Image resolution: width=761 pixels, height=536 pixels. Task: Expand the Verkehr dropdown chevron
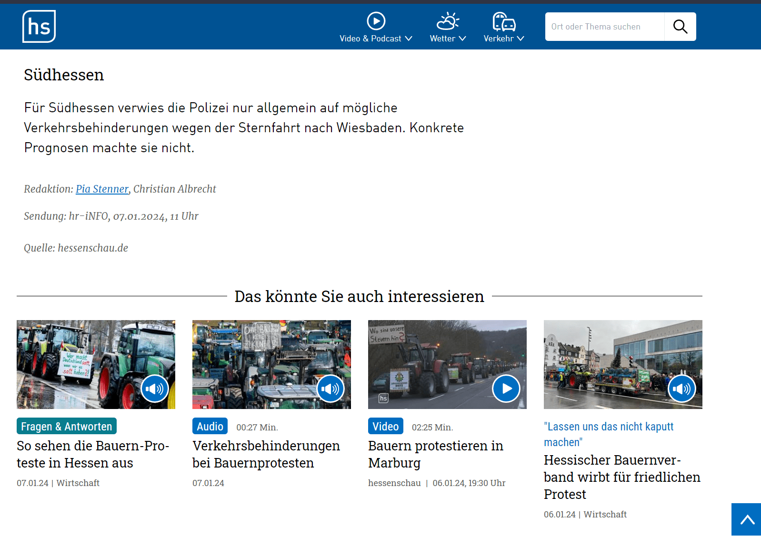point(521,39)
